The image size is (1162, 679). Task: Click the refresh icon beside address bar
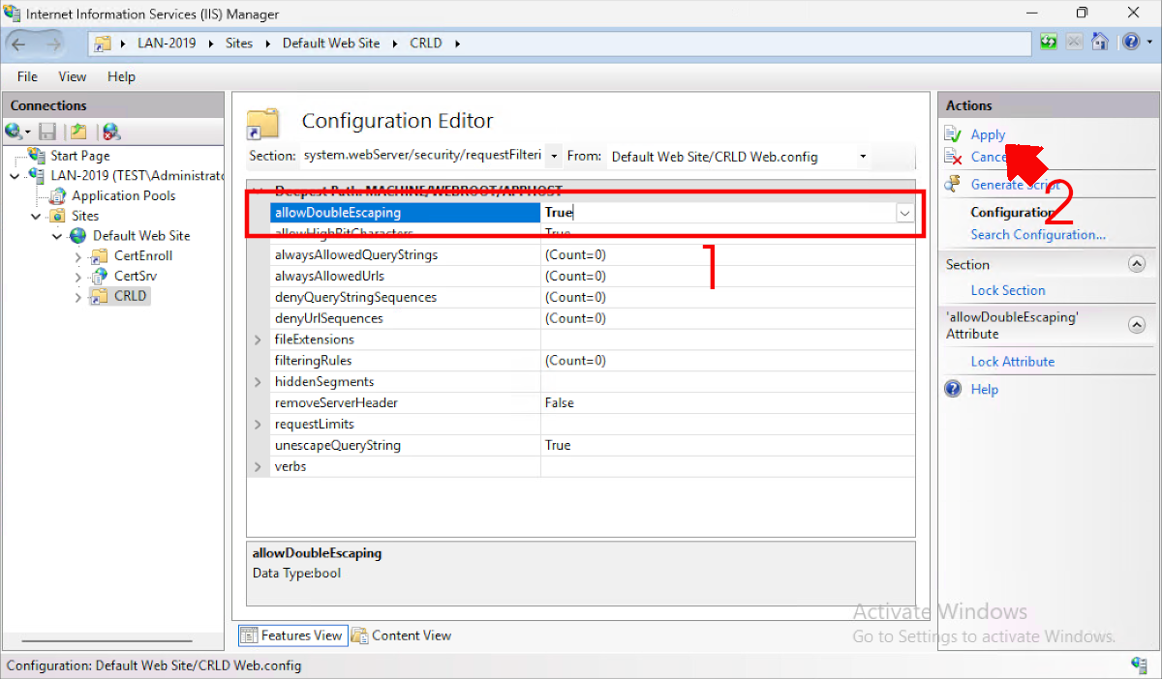(1049, 43)
